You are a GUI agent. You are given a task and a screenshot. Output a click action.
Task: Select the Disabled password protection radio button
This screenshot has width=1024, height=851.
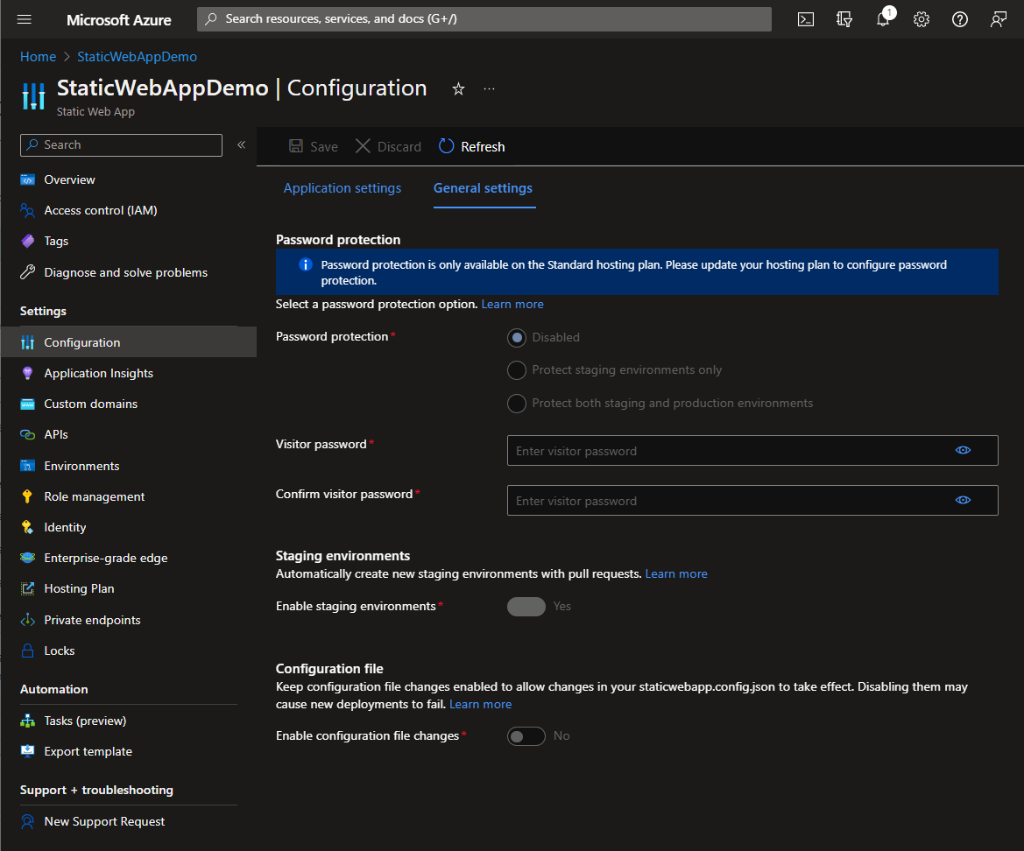pyautogui.click(x=516, y=337)
